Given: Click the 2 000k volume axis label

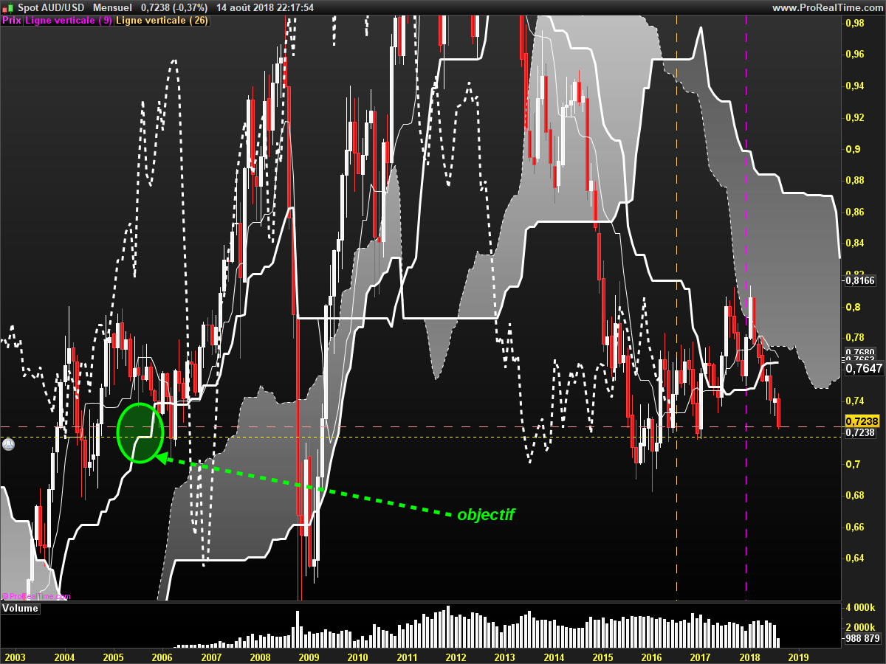Looking at the screenshot, I should pos(861,628).
